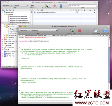Click the Project Symbols blue cube icon
The width and height of the screenshot is (112, 106).
tap(5, 52)
